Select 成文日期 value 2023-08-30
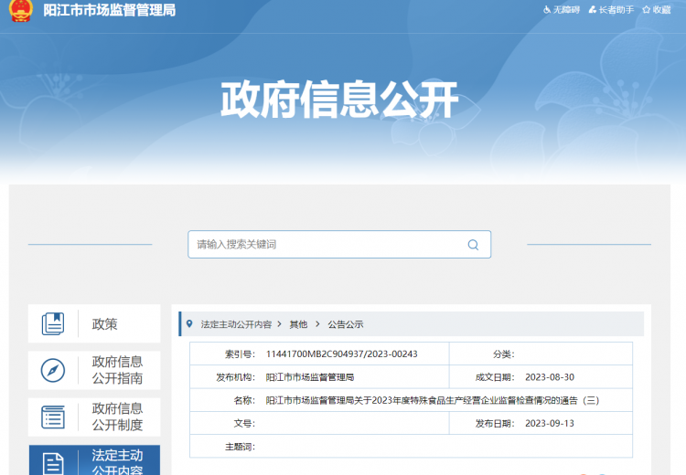 (x=550, y=377)
